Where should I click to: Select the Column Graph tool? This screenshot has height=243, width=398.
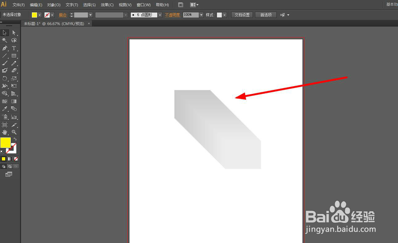click(x=14, y=117)
